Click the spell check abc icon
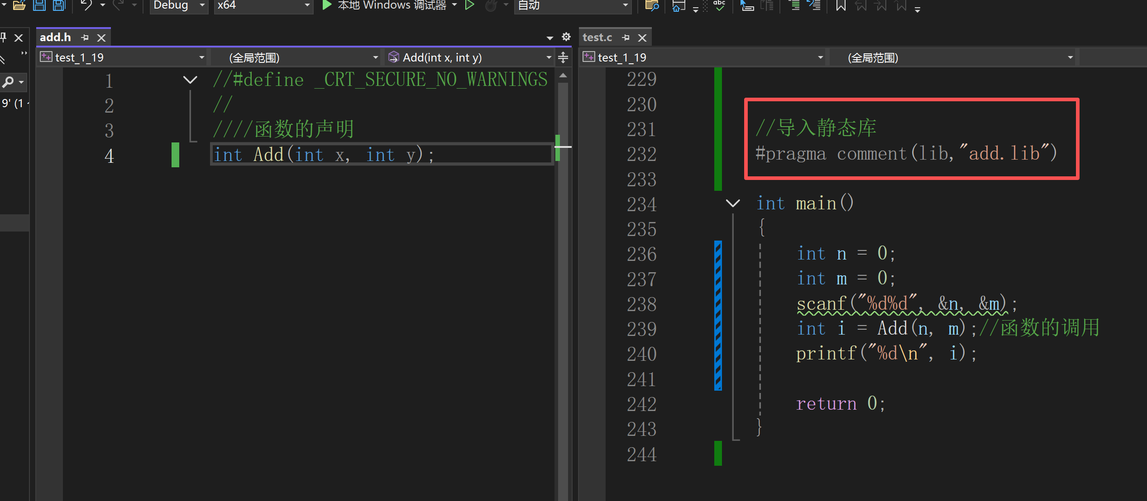The image size is (1147, 501). pyautogui.click(x=719, y=5)
